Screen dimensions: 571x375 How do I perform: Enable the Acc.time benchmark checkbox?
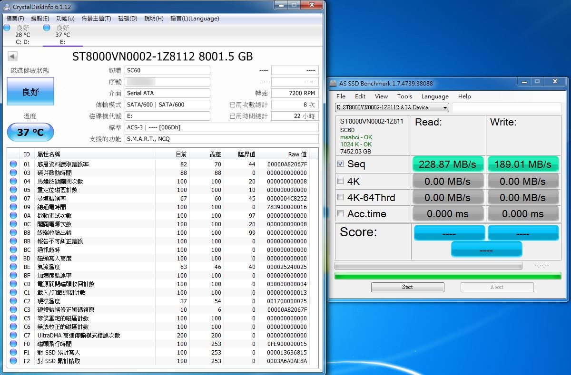pos(340,213)
